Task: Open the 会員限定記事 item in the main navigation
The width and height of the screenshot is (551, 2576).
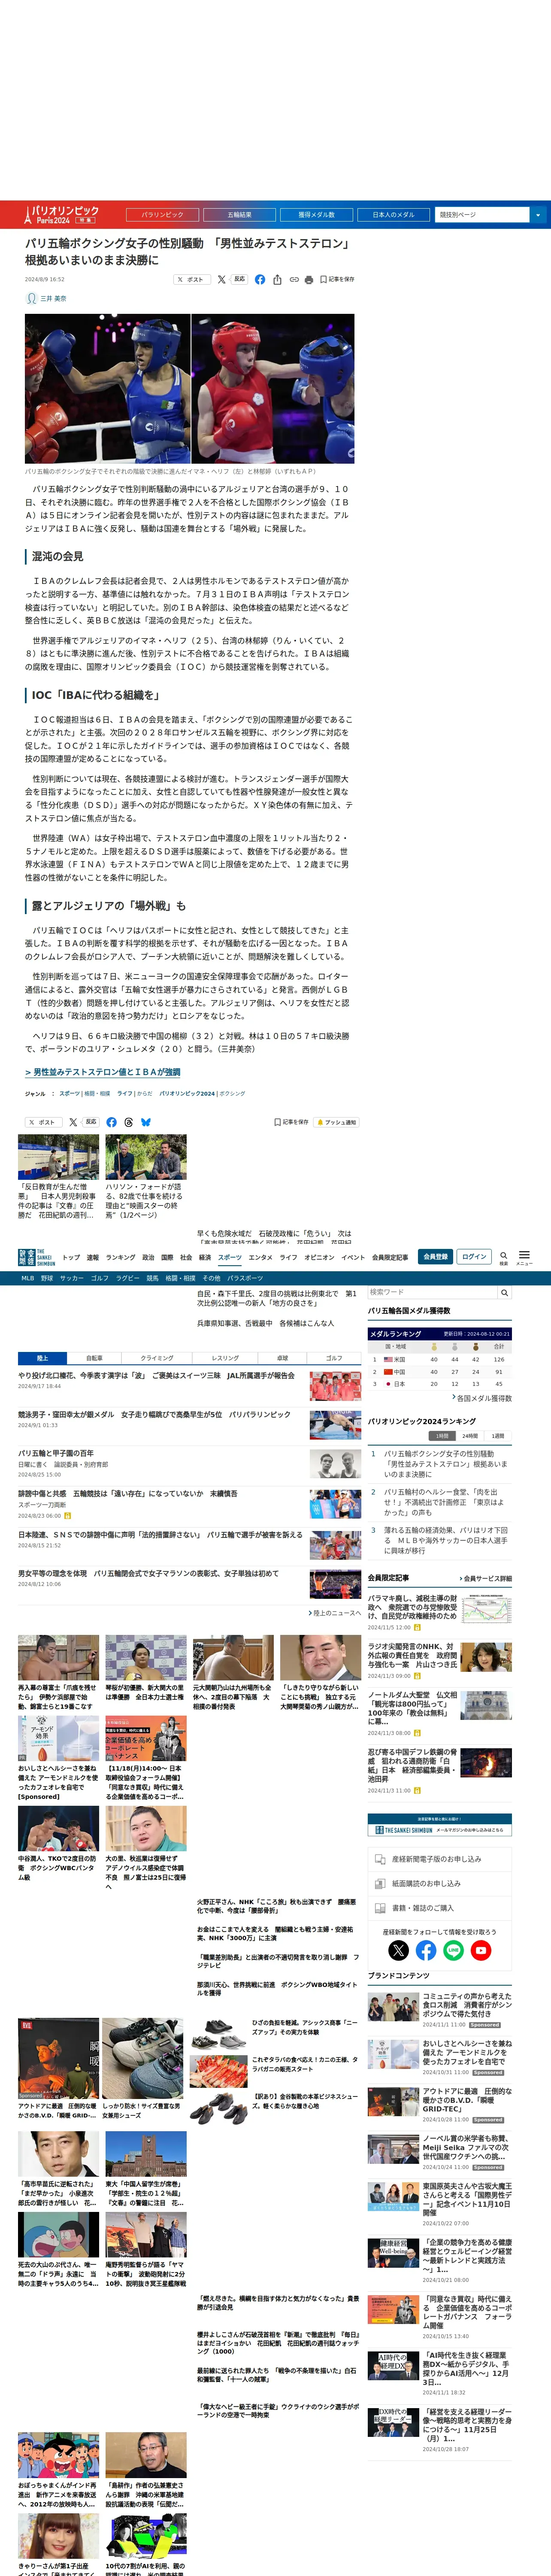Action: tap(390, 1257)
